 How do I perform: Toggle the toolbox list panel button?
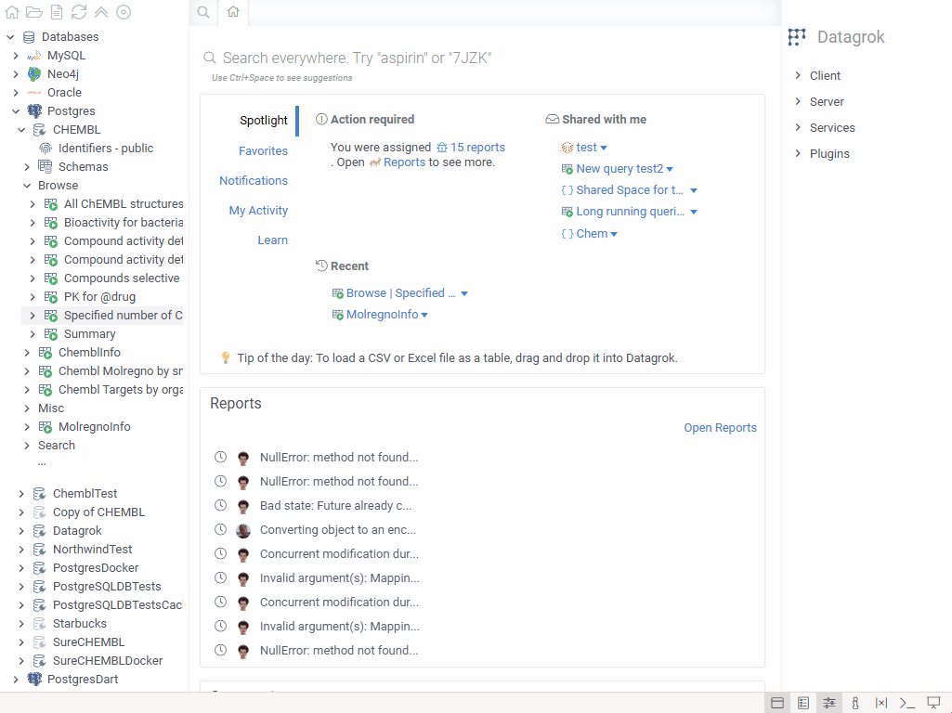click(803, 703)
